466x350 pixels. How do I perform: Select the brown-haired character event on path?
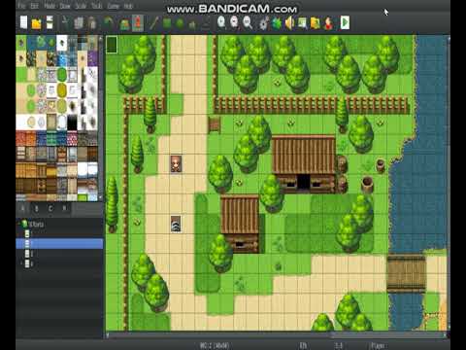(176, 163)
